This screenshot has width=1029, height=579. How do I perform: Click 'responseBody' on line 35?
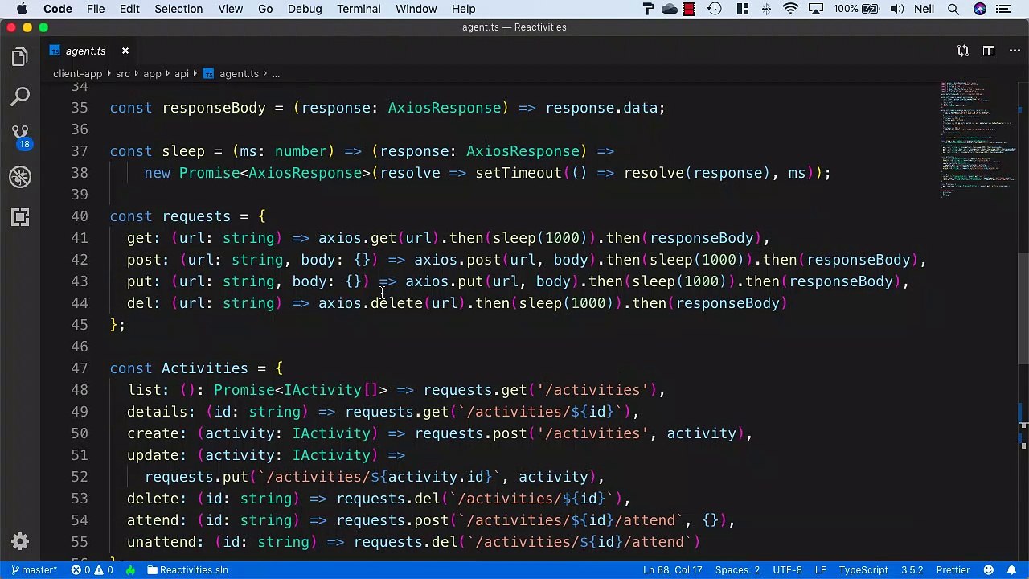click(x=214, y=108)
